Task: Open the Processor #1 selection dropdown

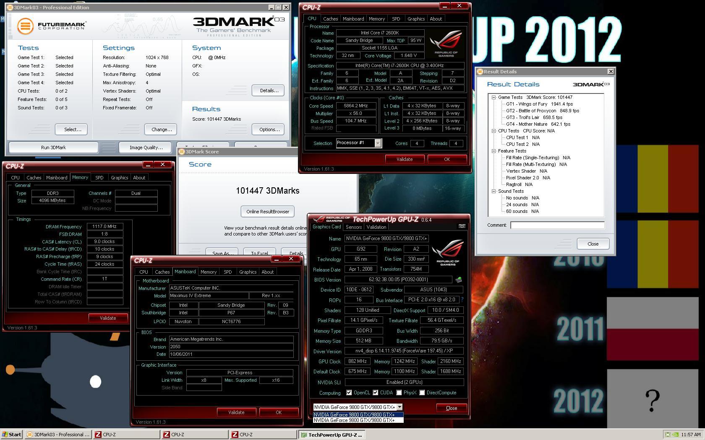Action: coord(378,143)
